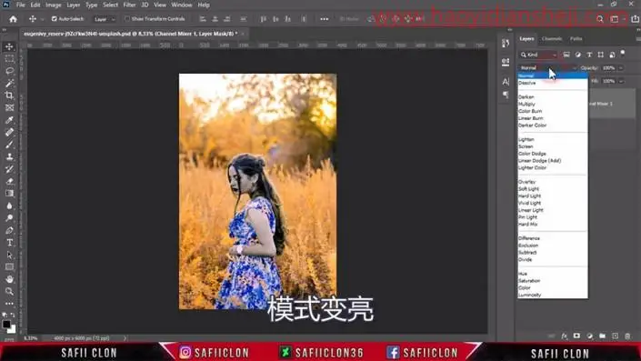Click the Share icon at top right
The width and height of the screenshot is (641, 361).
(635, 19)
